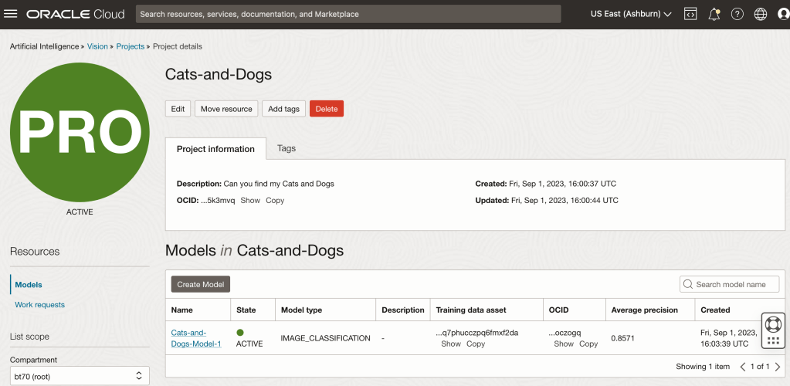Switch to the Tags tab
Image resolution: width=790 pixels, height=386 pixels.
click(287, 148)
